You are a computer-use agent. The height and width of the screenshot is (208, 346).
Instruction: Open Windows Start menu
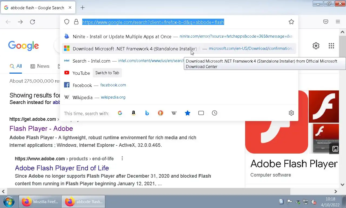[x=9, y=202]
